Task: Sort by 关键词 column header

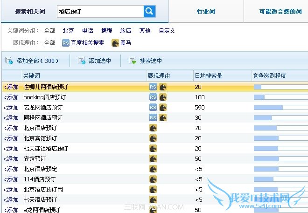Action: pos(32,76)
